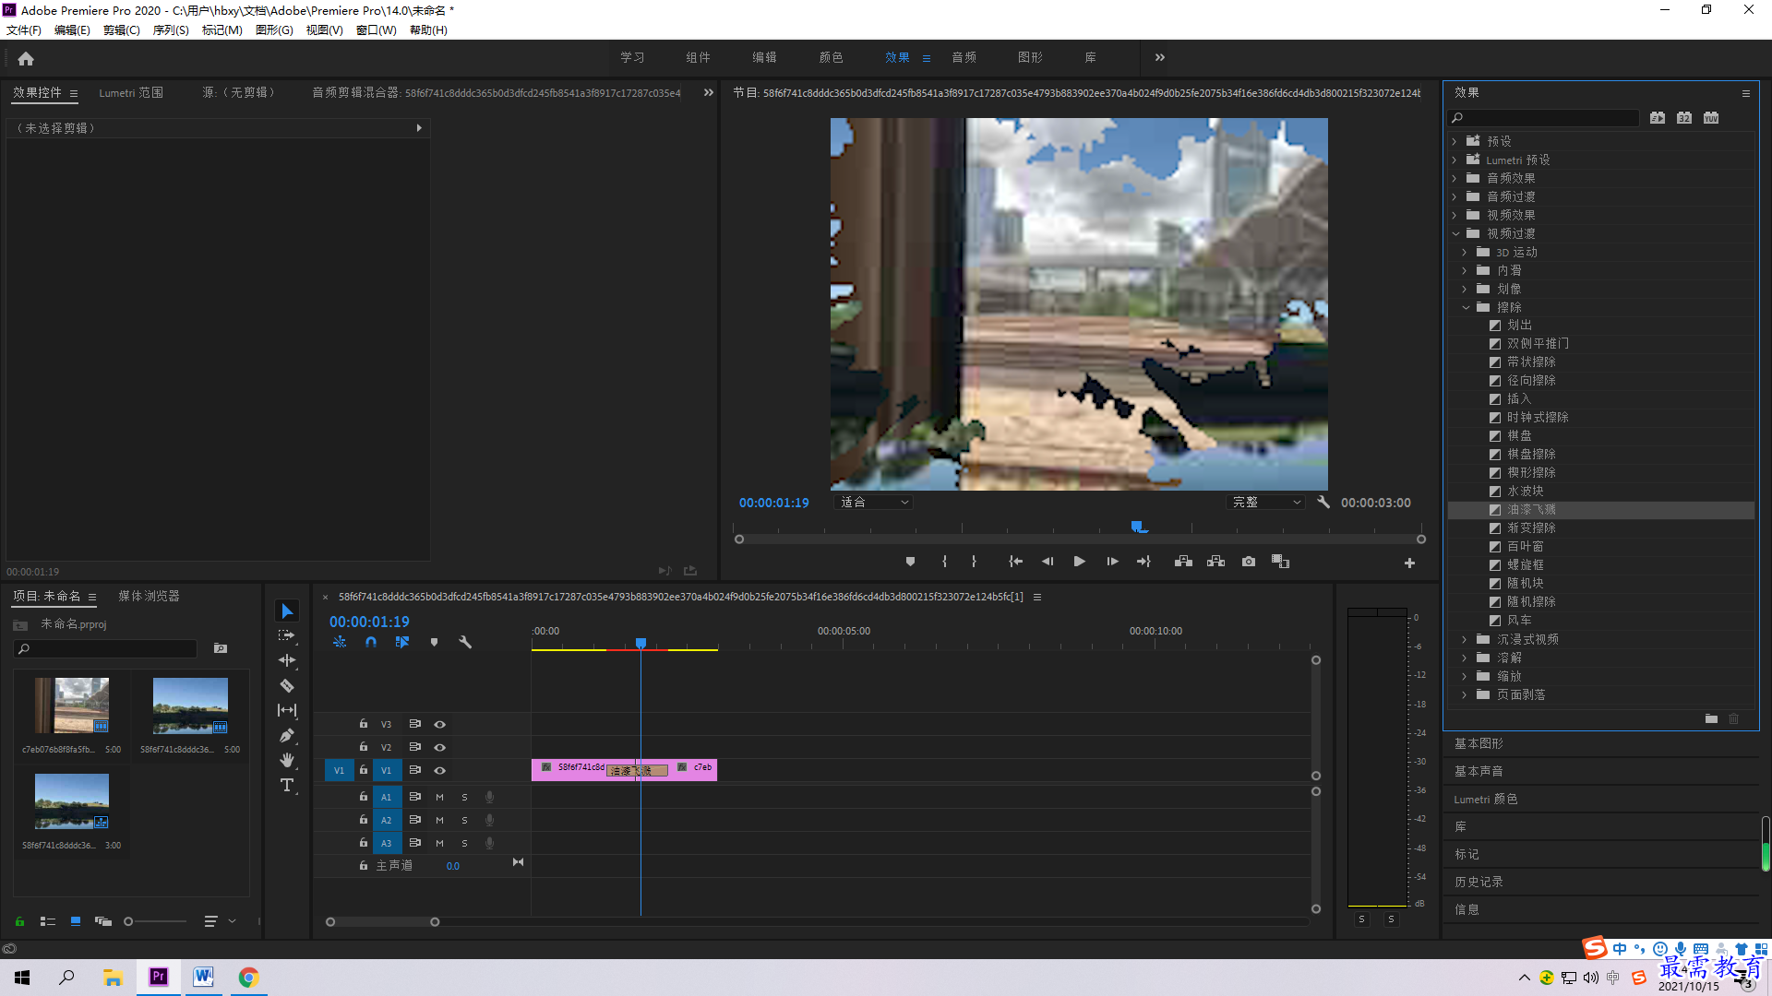The width and height of the screenshot is (1772, 996).
Task: Switch to the 编辑 workspace
Action: [x=764, y=57]
